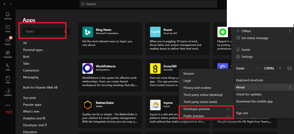Select Check for updates

263,94
